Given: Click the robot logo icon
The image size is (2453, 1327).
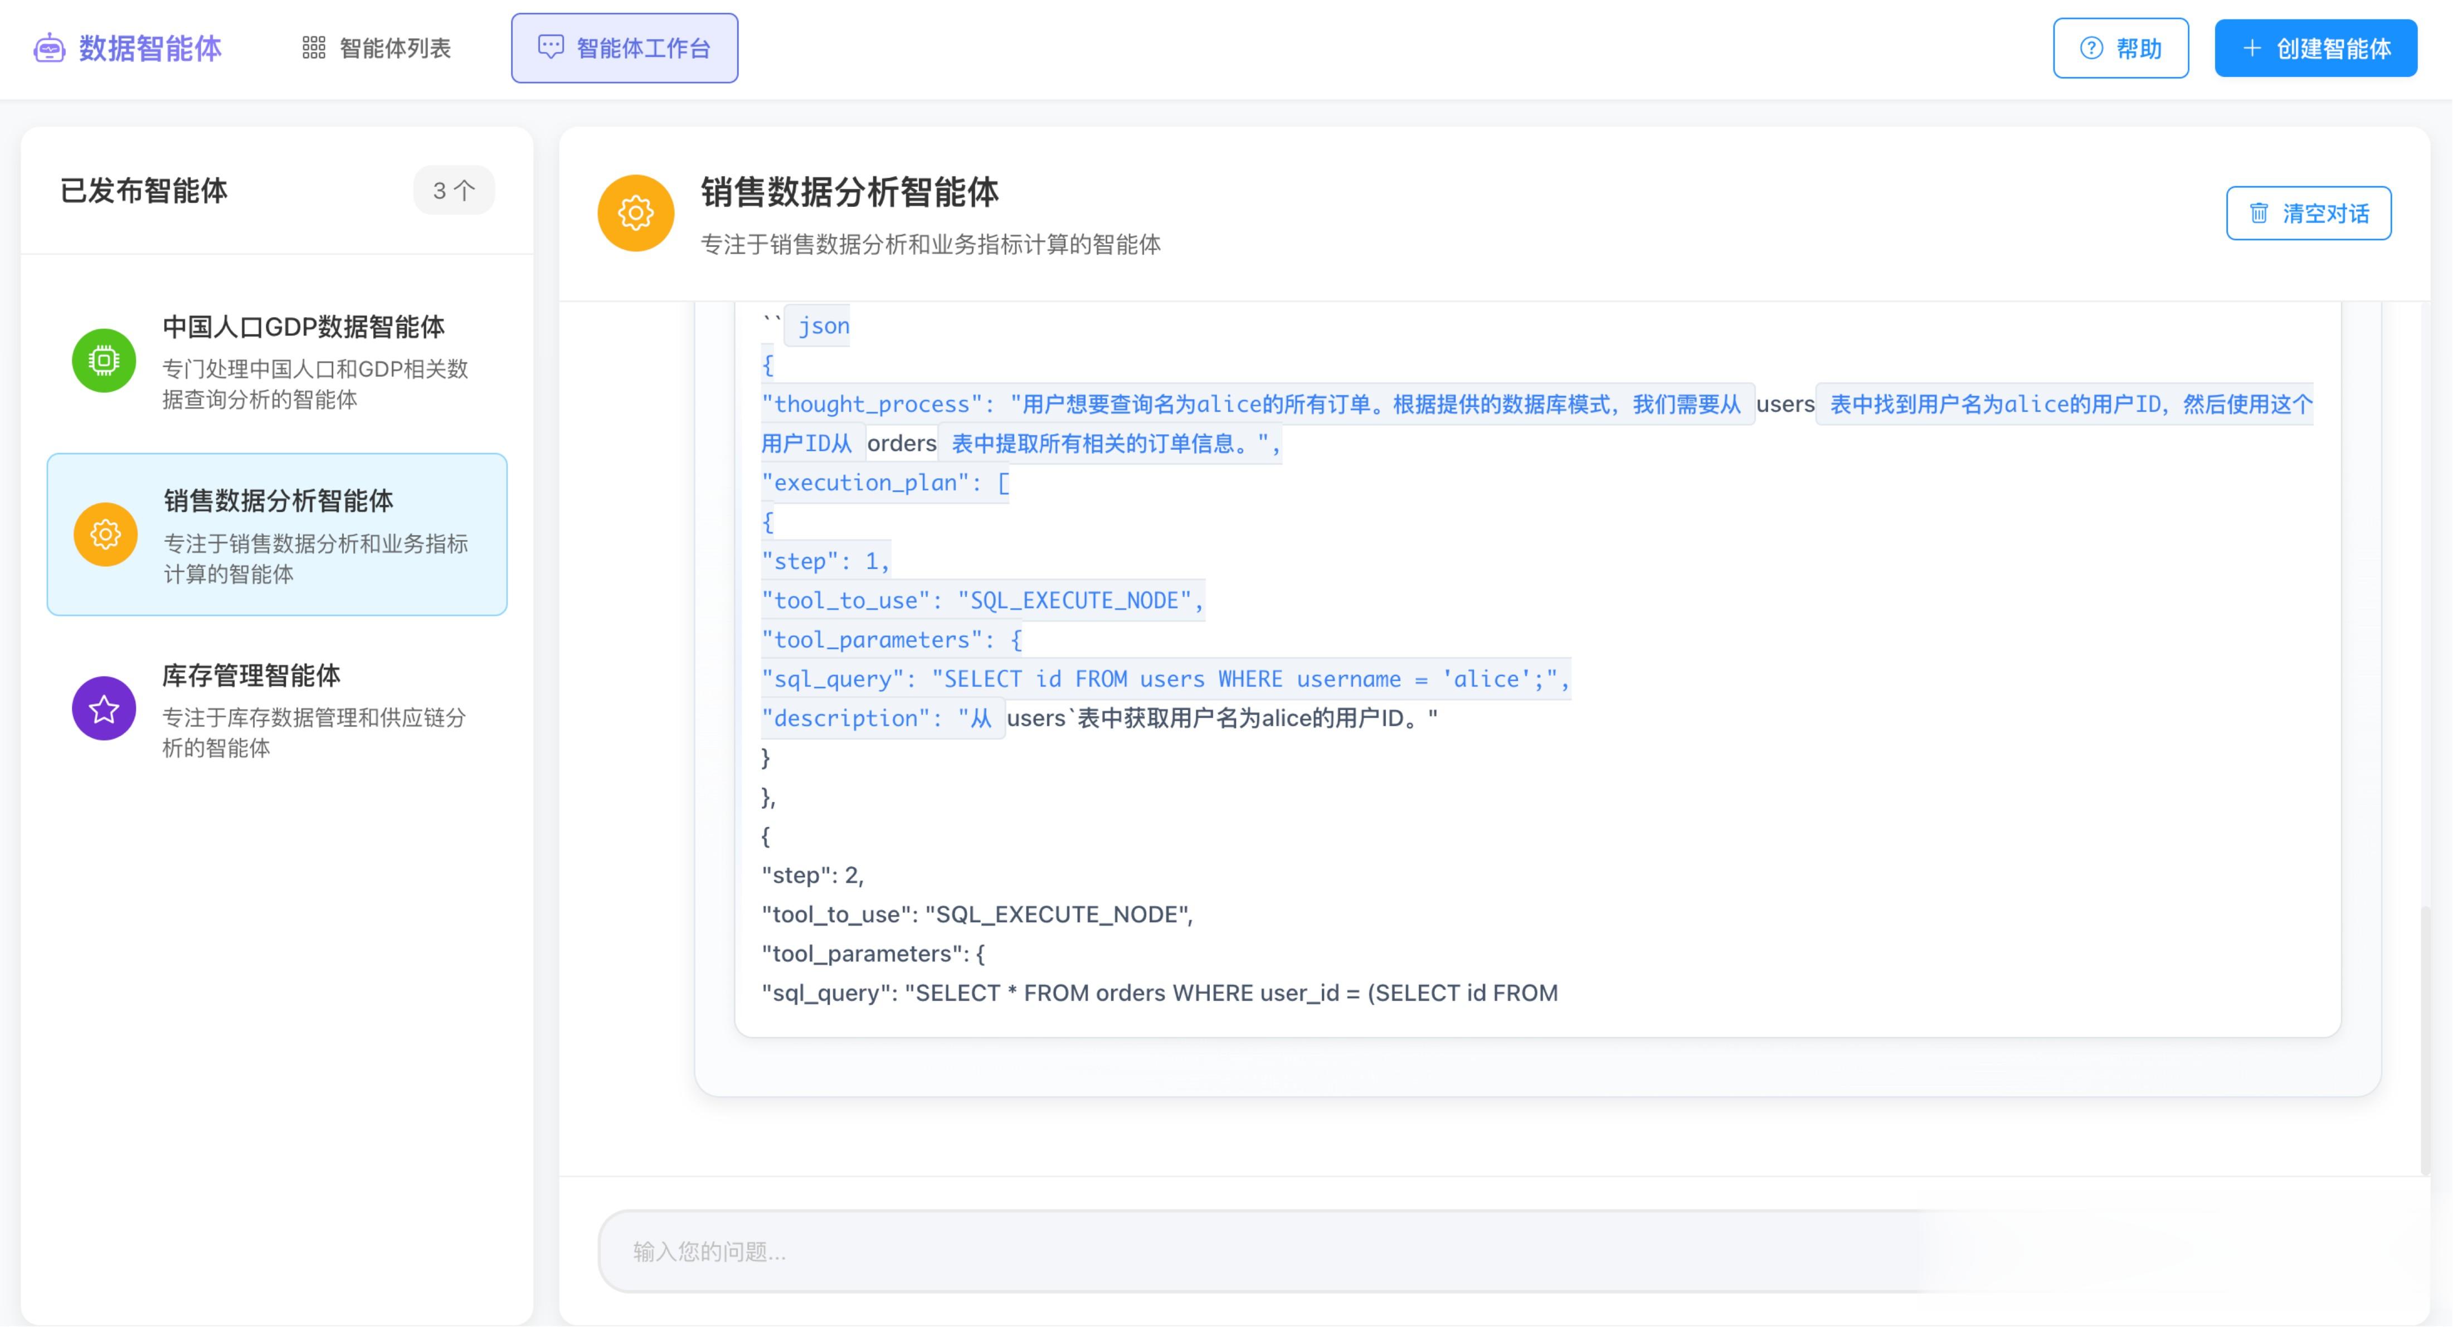Looking at the screenshot, I should [48, 47].
